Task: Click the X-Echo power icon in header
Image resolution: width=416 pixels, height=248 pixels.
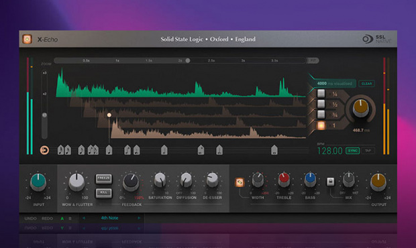Action: (27, 40)
